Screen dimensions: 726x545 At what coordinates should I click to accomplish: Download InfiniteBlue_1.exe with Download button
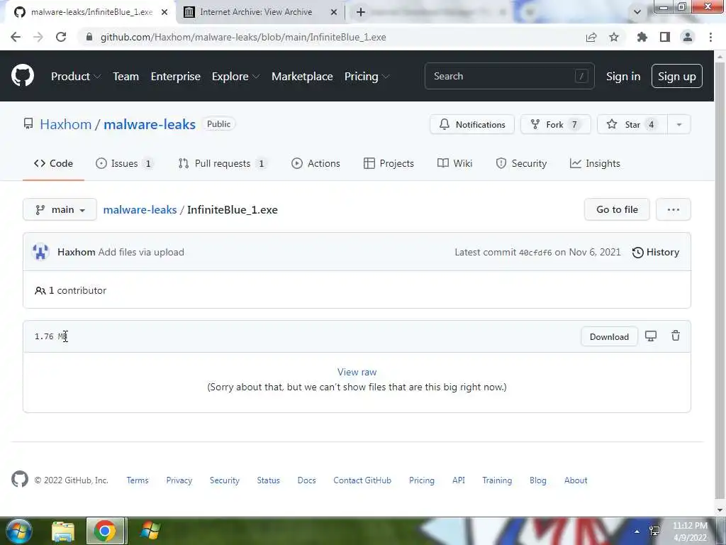pyautogui.click(x=609, y=336)
